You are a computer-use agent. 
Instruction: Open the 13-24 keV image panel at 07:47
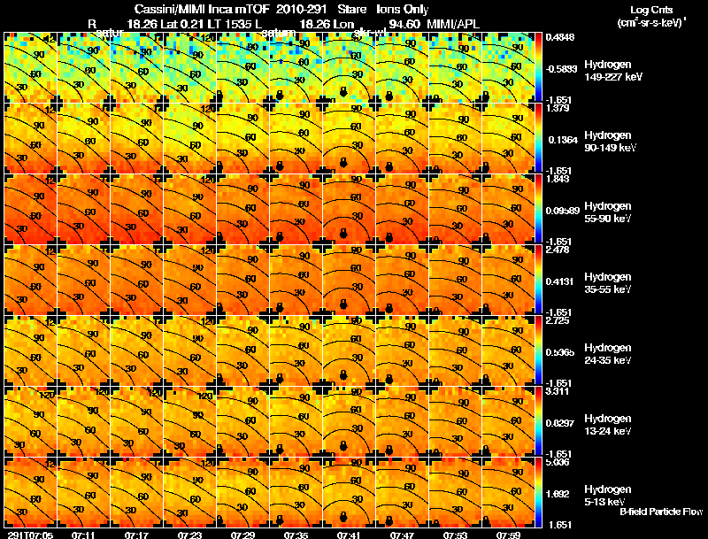pyautogui.click(x=403, y=421)
